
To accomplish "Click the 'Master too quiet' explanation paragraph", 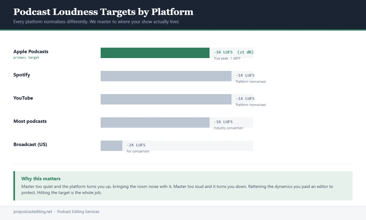I will 177,189.
